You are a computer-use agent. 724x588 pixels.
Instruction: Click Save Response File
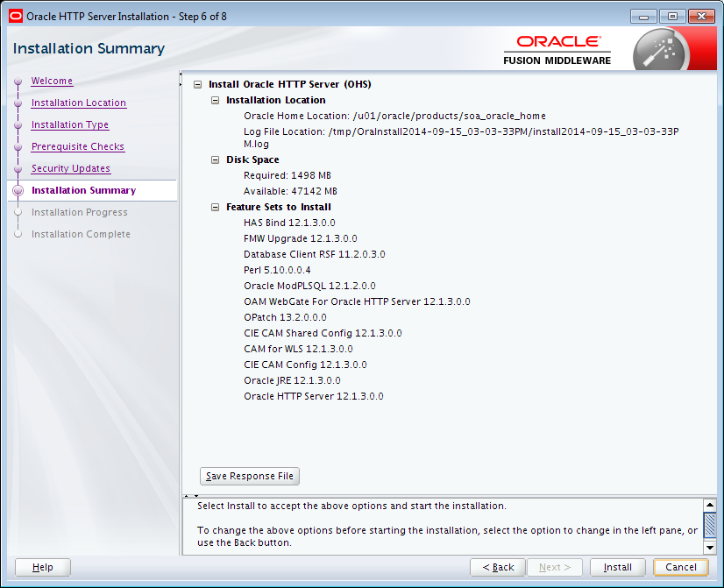click(249, 476)
